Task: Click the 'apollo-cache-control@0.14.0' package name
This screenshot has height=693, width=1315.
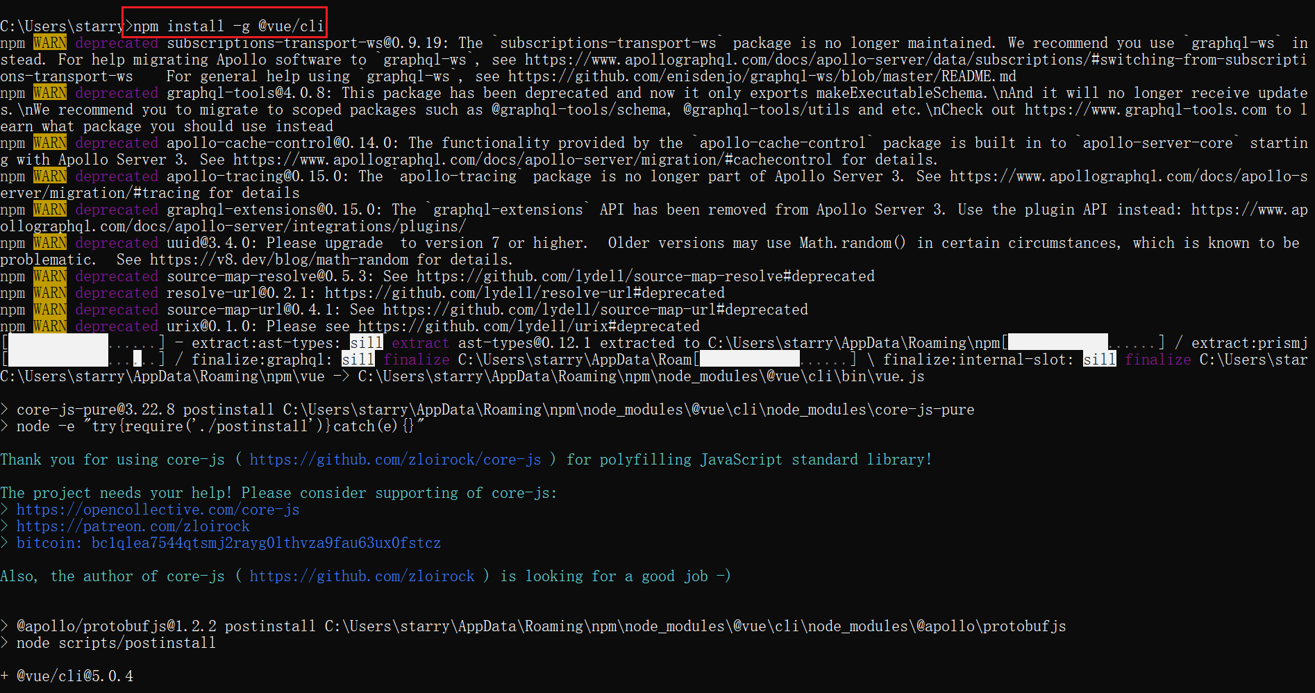Action: (283, 143)
